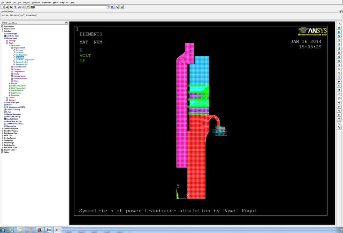Open Internet Explorer from the taskbar

pos(12,230)
